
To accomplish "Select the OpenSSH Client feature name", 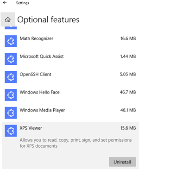I will (35, 74).
